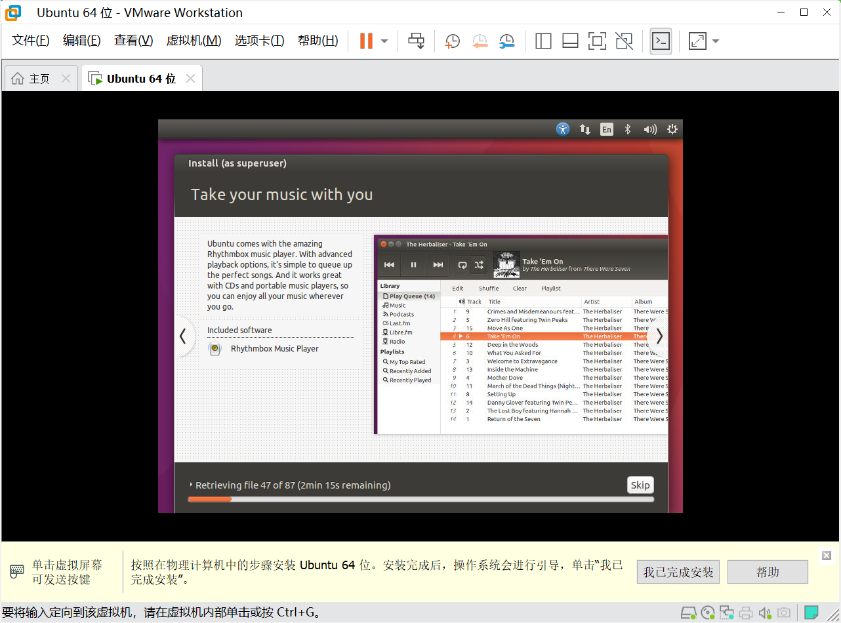This screenshot has height=623, width=841.
Task: Open the 帮助(H) menu
Action: 318,41
